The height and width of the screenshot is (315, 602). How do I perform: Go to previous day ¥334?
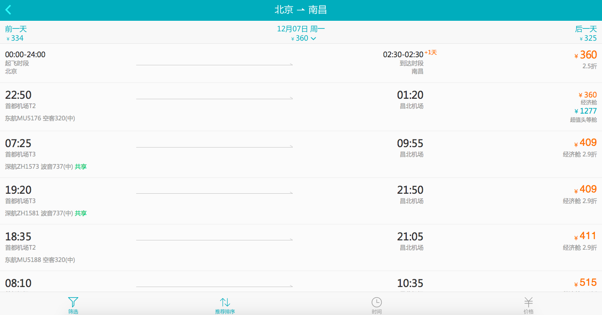coord(16,33)
